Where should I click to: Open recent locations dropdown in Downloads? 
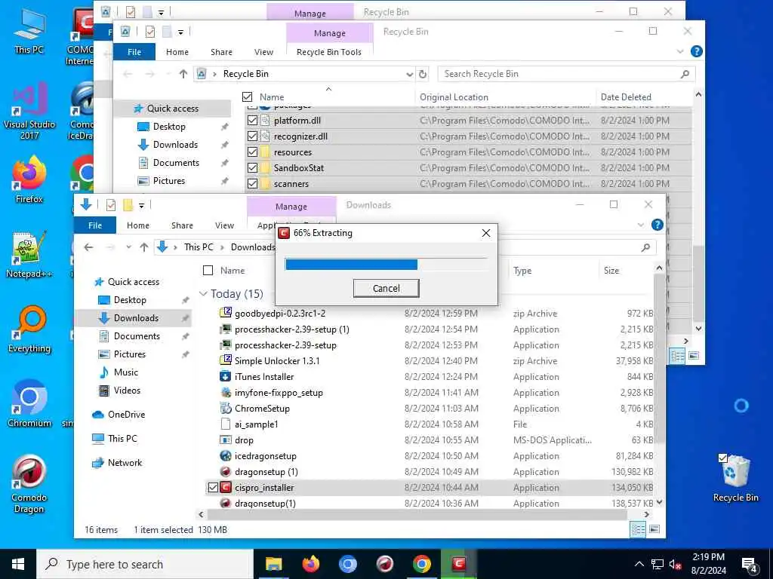[128, 247]
